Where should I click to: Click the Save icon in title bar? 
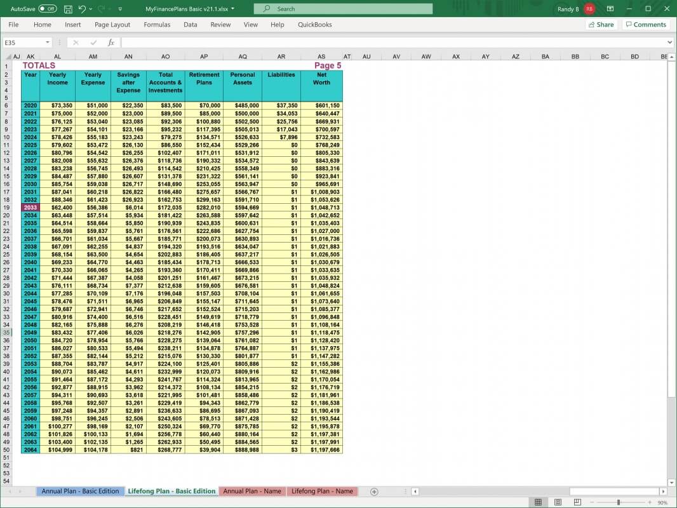pyautogui.click(x=68, y=9)
